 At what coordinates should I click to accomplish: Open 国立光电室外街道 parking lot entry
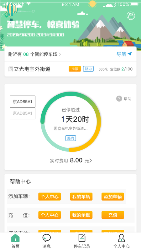70,69
